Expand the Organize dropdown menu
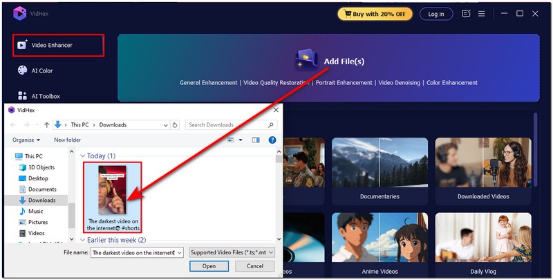The image size is (553, 280). point(26,140)
